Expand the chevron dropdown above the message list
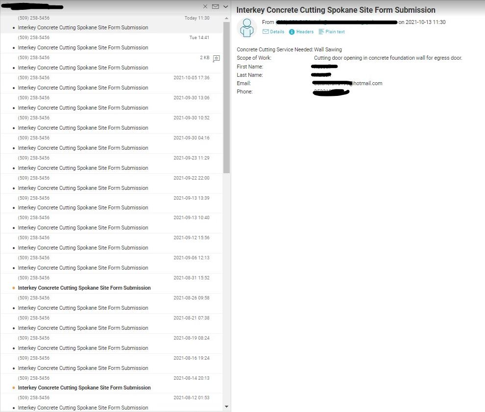 [226, 6]
